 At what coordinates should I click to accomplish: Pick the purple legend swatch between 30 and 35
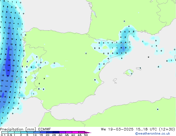pos(62,132)
